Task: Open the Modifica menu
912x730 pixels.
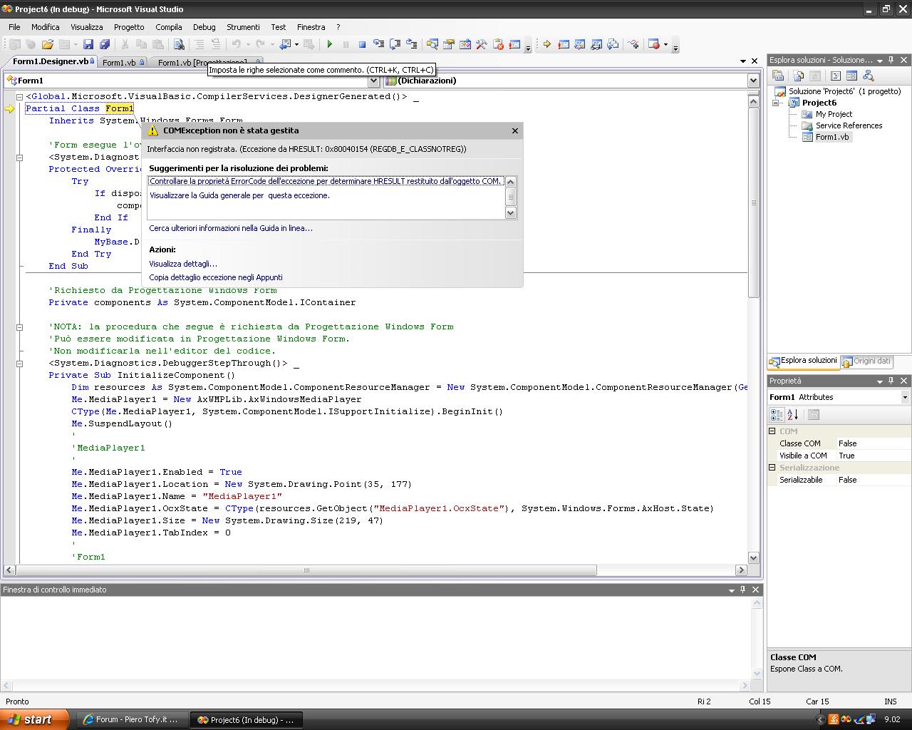Action: click(x=46, y=27)
